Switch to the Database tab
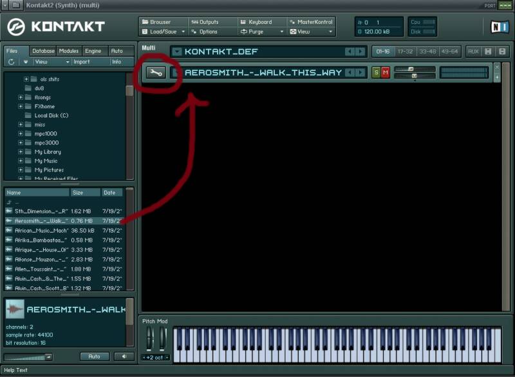 (43, 51)
